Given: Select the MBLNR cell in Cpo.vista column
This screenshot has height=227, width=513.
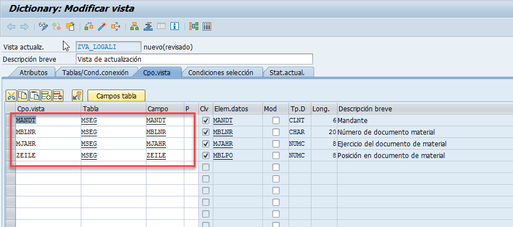Looking at the screenshot, I should pos(48,132).
